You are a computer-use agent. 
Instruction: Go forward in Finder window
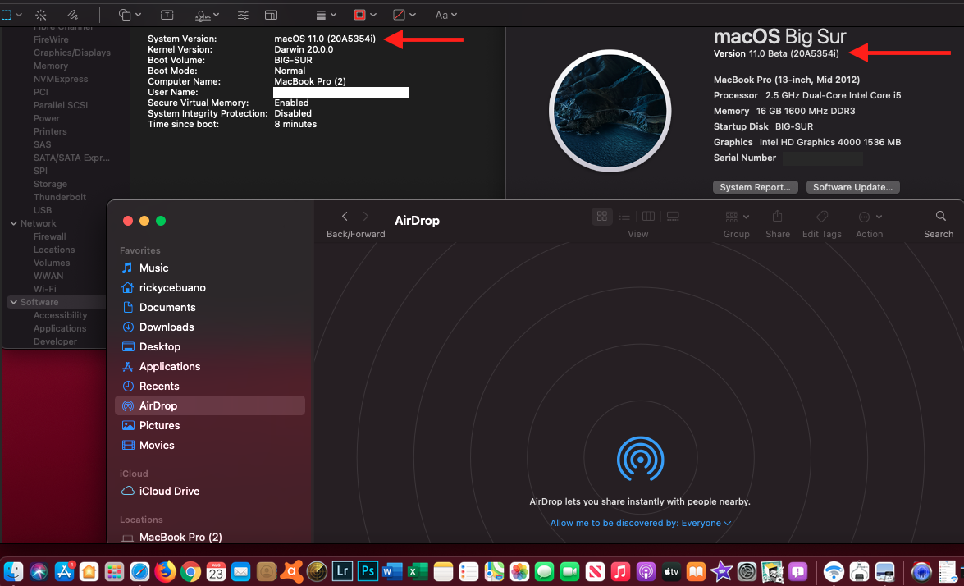[x=366, y=216]
